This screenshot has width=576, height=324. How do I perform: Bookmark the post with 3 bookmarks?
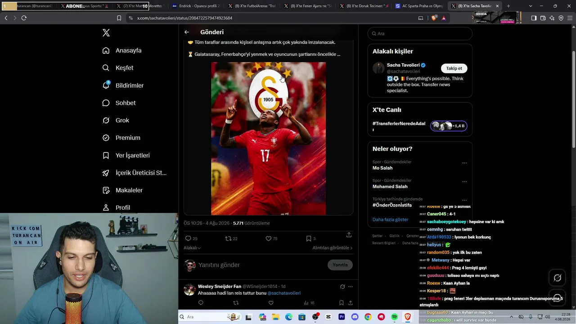[310, 238]
